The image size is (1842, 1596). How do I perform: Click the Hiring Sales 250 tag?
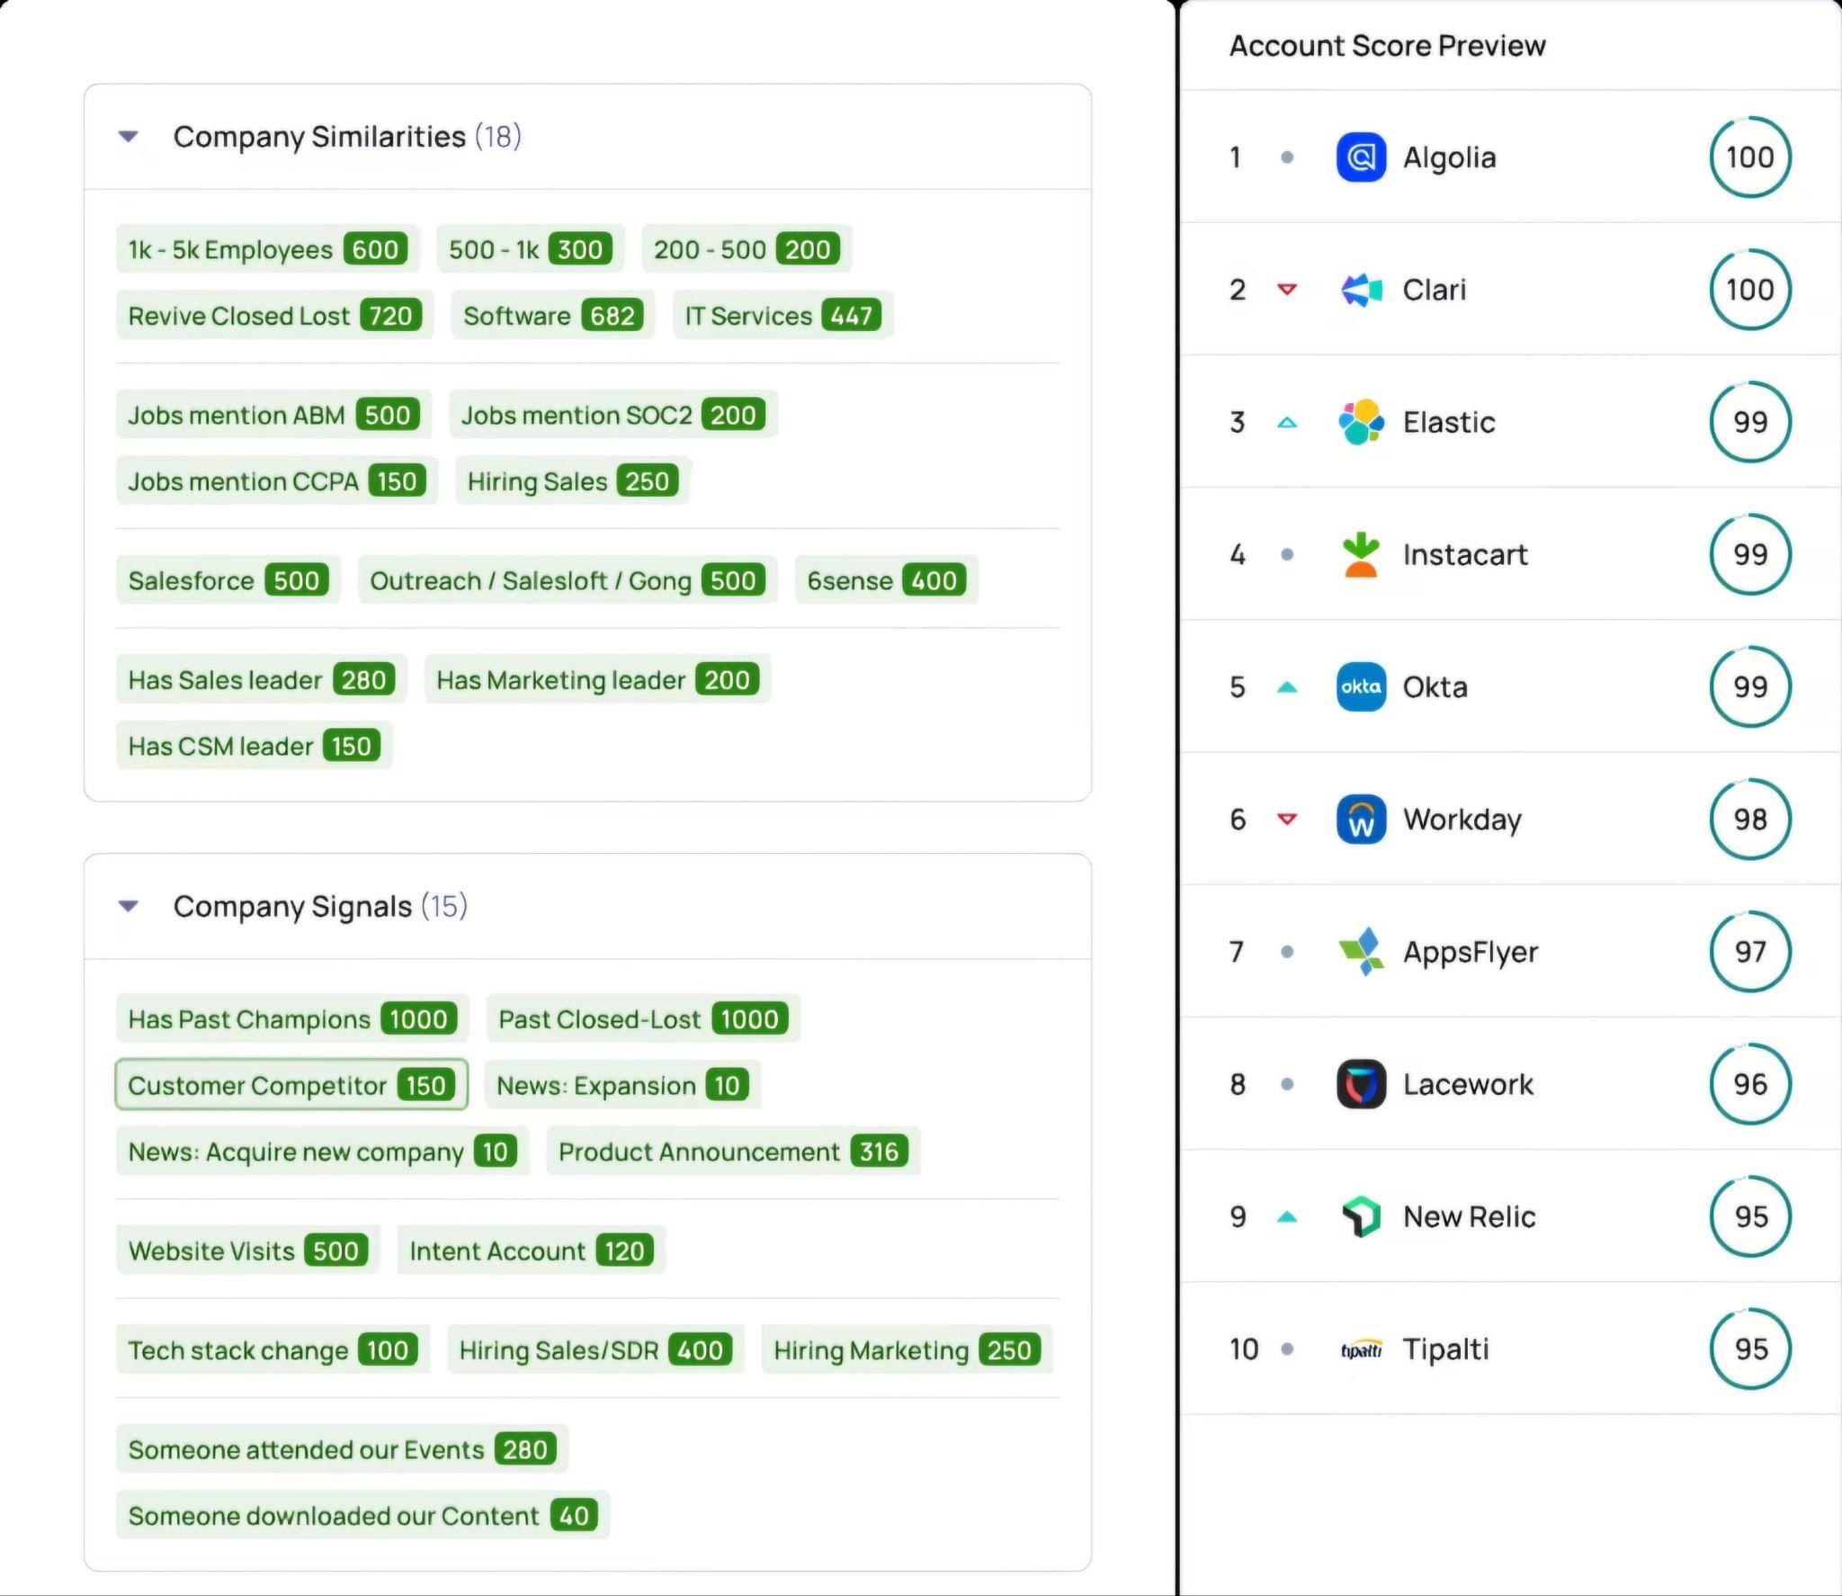pos(573,481)
